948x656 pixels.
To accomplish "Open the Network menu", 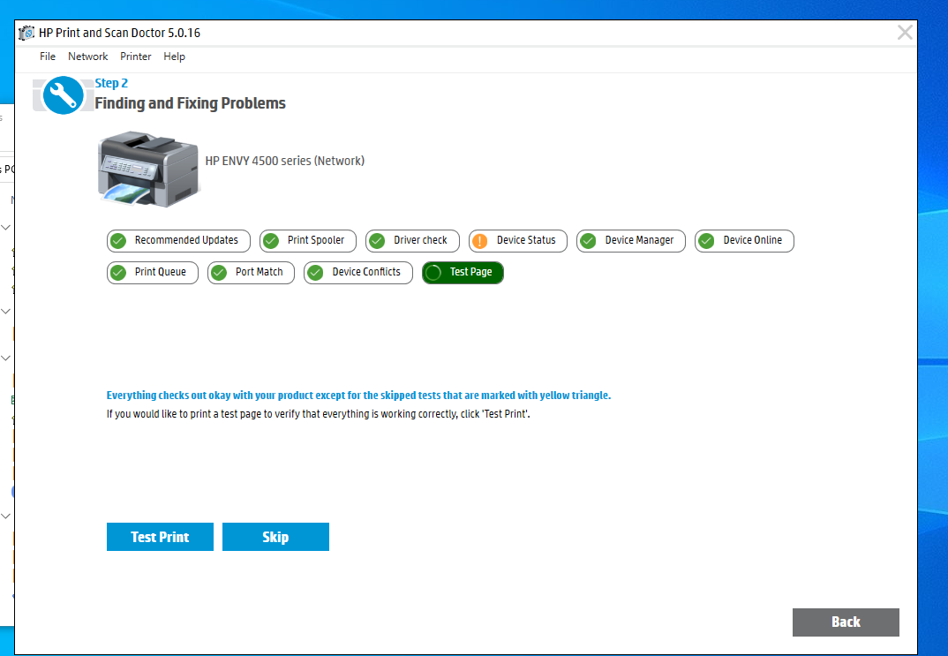I will click(x=87, y=56).
